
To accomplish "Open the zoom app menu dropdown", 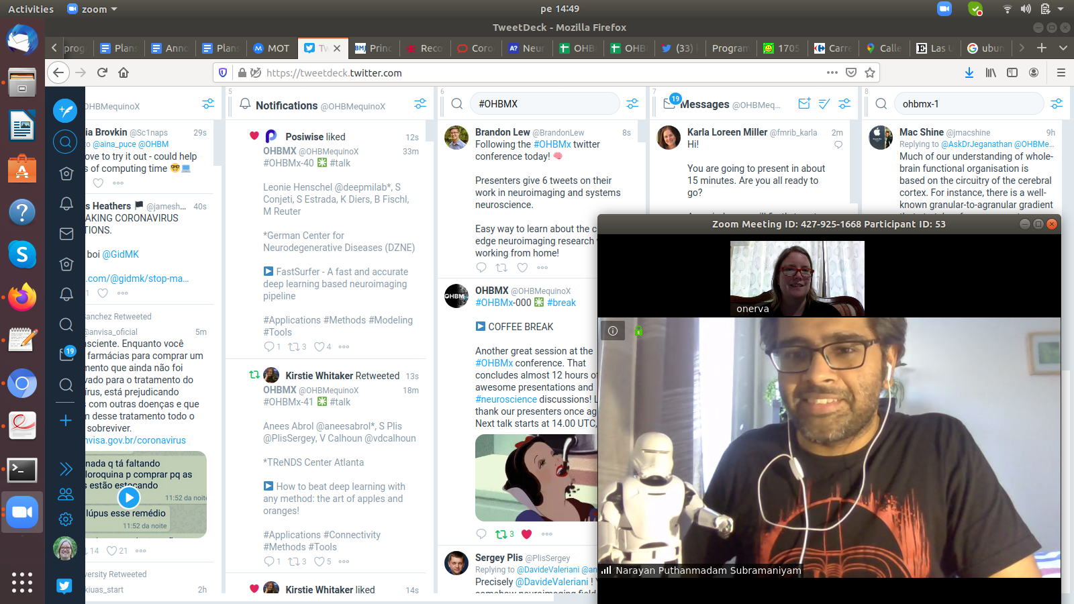I will click(x=93, y=9).
